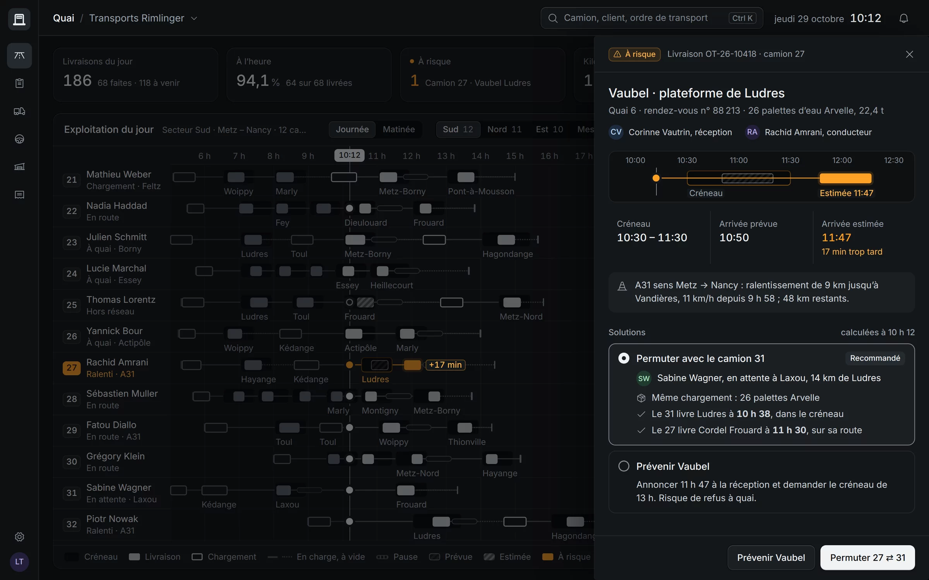Image resolution: width=929 pixels, height=580 pixels.
Task: Click the RA avatar of Rachid Amrani
Action: [x=752, y=132]
